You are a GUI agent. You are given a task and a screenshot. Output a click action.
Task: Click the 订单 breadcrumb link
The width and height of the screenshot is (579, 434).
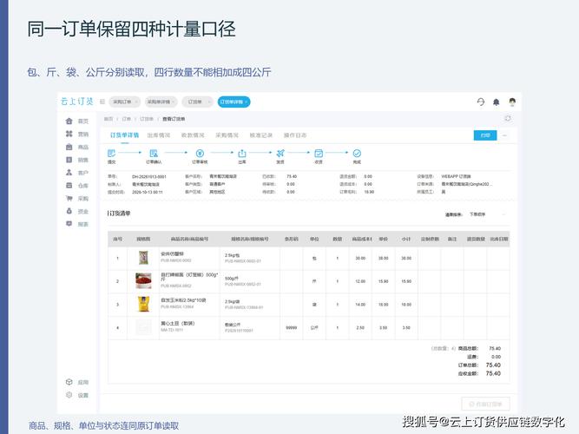click(126, 119)
